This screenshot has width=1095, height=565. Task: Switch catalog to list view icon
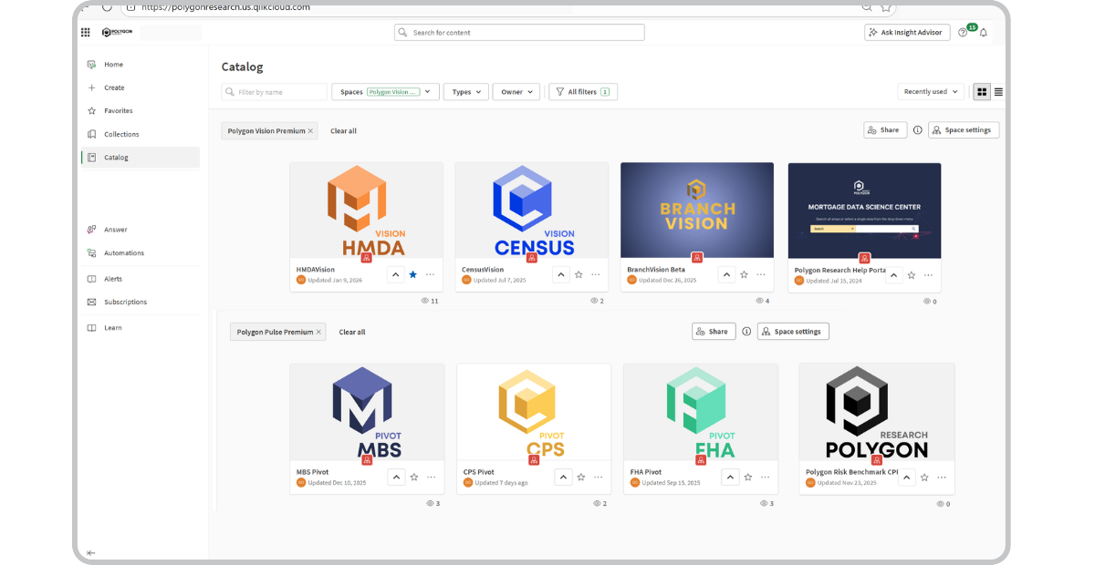coord(998,91)
